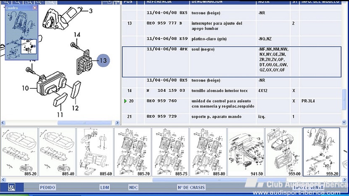This screenshot has height=196, width=349.
Task: Select part number 8E0 959 777 B
Action: 164,23
